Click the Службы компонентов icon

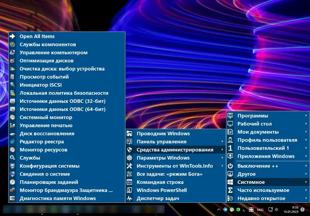(12, 44)
